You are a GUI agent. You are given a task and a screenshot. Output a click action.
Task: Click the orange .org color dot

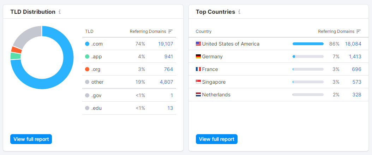87,69
